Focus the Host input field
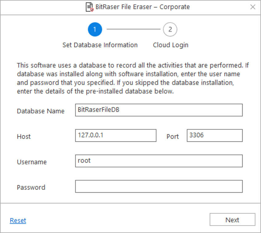 pyautogui.click(x=116, y=135)
